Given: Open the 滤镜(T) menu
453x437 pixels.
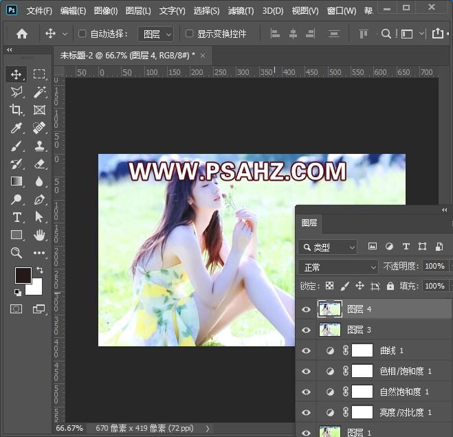Looking at the screenshot, I should click(x=241, y=11).
